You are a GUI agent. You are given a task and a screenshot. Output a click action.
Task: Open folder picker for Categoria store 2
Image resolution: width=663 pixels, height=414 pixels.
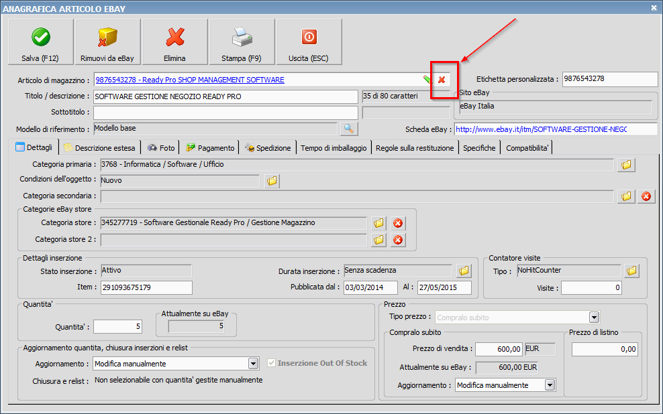[x=379, y=240]
